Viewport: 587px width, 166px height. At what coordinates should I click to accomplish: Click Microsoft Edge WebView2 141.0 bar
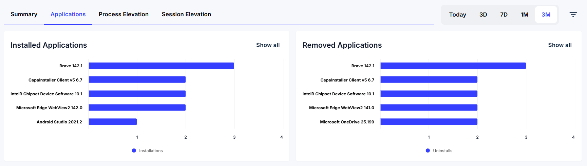click(429, 108)
